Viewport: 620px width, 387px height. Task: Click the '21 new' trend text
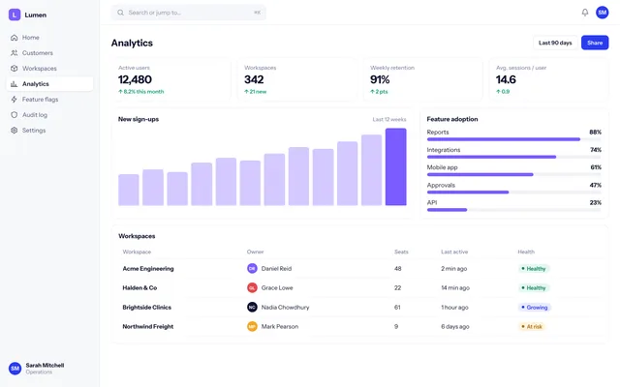pos(256,92)
